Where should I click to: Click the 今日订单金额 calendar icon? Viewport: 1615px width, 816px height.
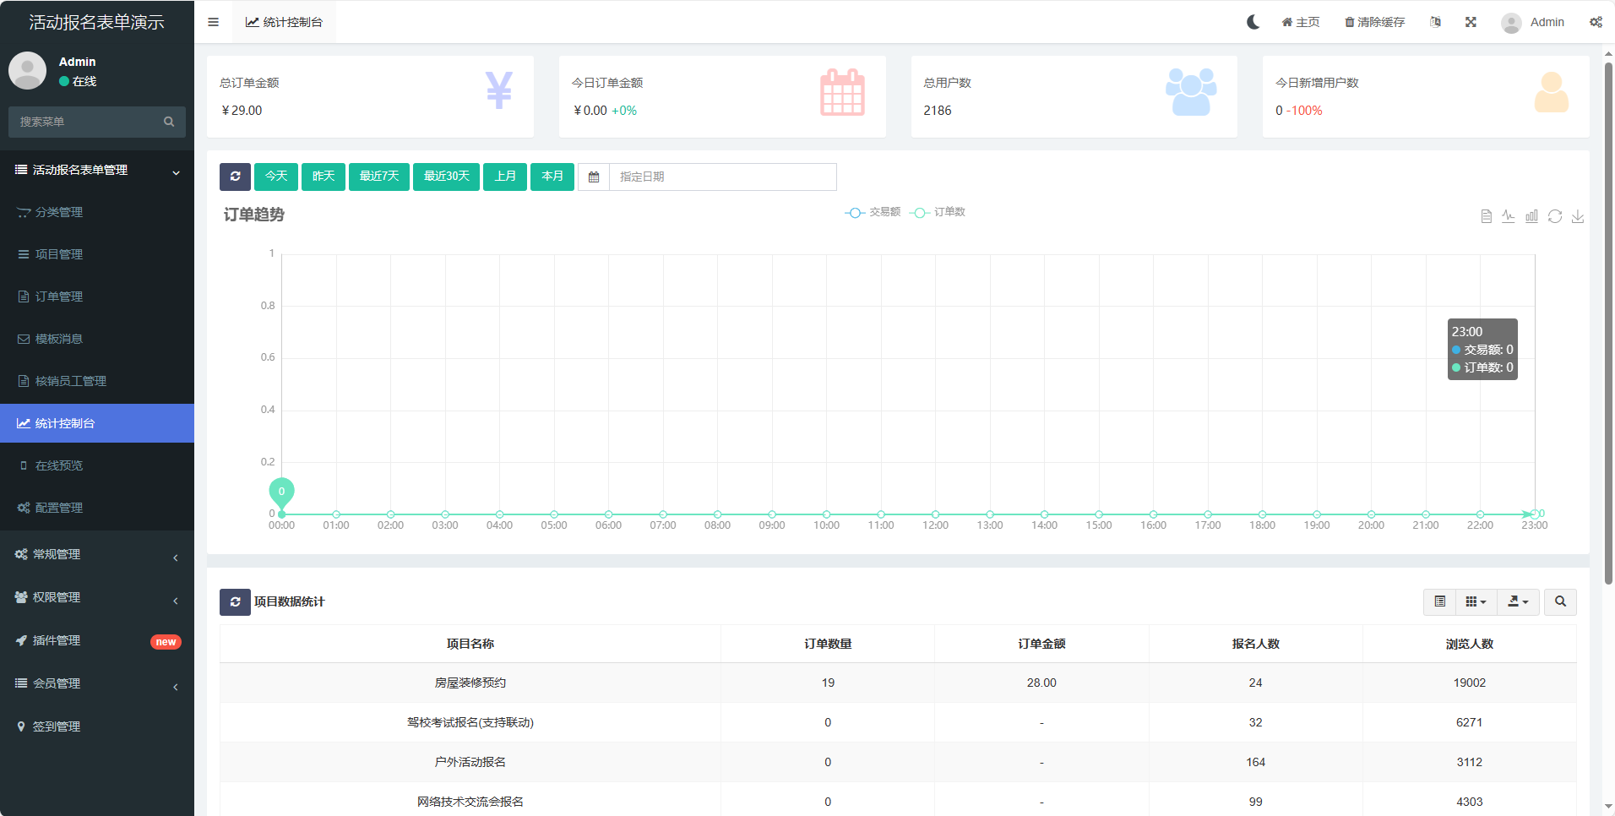tap(842, 92)
